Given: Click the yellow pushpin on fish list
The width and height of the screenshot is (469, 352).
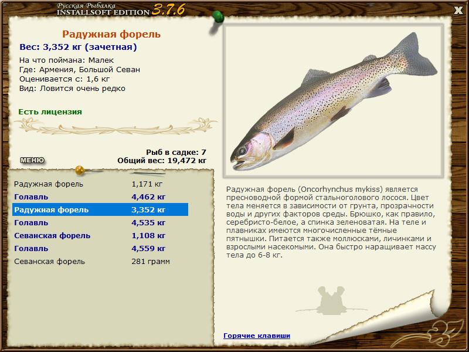Looking at the screenshot, I should click(x=80, y=170).
